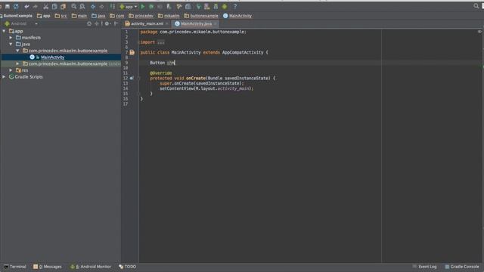This screenshot has height=272, width=484.
Task: Place cursor on 'Button' text on line 9
Action: [157, 63]
